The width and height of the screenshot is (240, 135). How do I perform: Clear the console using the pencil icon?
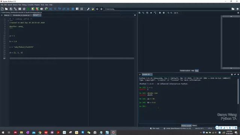tap(235, 74)
